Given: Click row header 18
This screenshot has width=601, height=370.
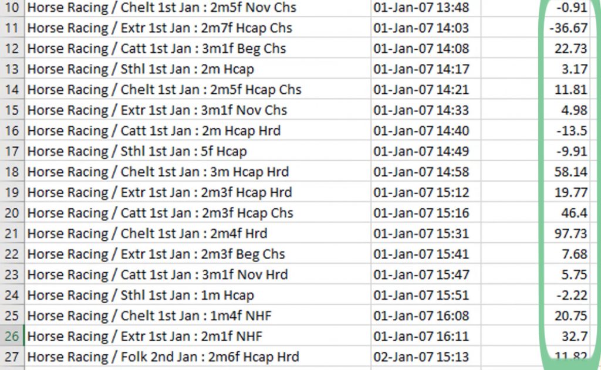Looking at the screenshot, I should tap(12, 172).
